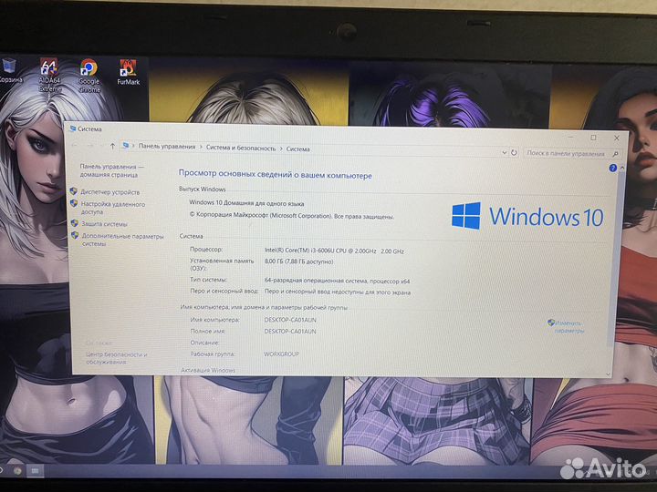Screen dimensions: 657x492
Task: Expand chevron after 'Панель управления' breadcrumb
Action: [201, 148]
